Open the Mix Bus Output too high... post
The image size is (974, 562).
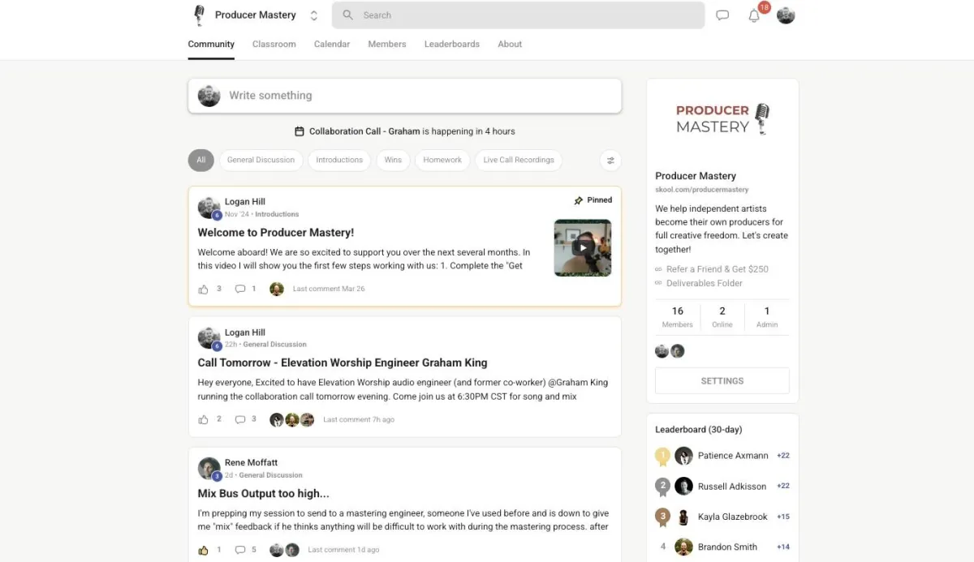[x=264, y=494]
